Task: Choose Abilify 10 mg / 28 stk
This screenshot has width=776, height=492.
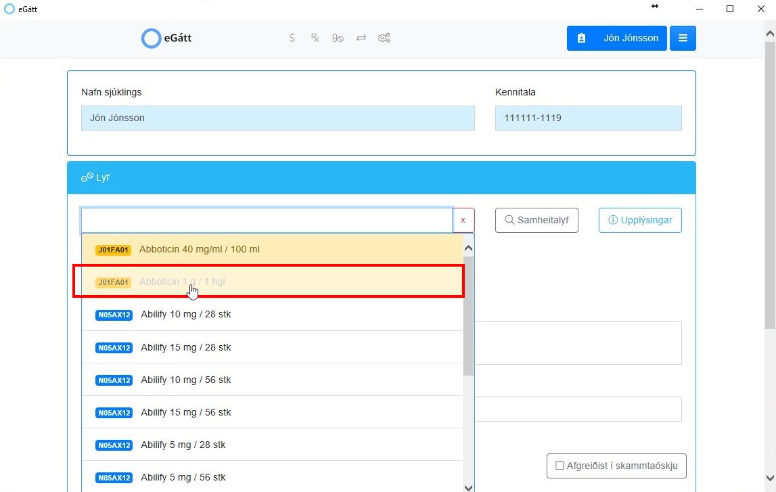Action: click(x=272, y=314)
